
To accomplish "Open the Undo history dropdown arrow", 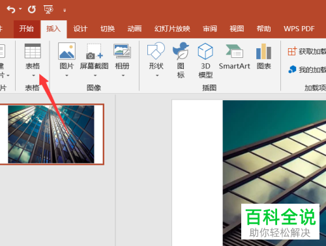I will pyautogui.click(x=20, y=9).
